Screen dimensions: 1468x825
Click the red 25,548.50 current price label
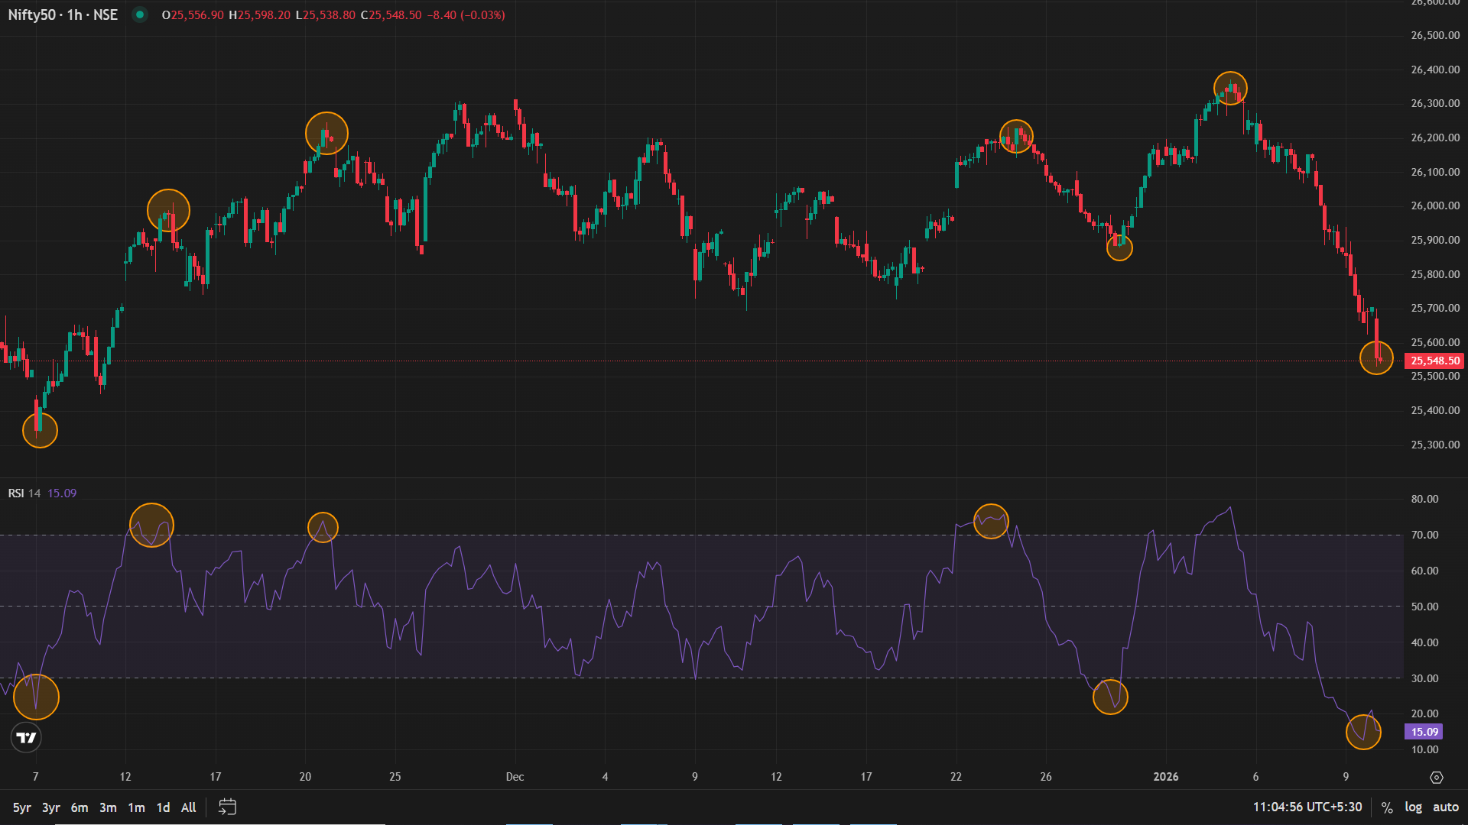click(x=1434, y=361)
